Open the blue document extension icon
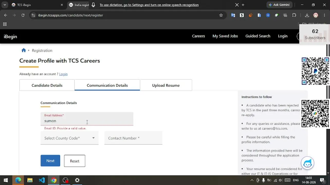The width and height of the screenshot is (330, 185). (259, 15)
